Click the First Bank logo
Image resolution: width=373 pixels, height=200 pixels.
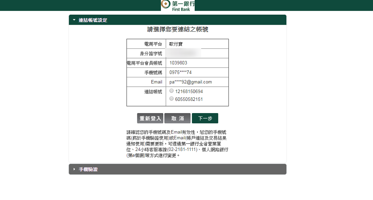(178, 6)
